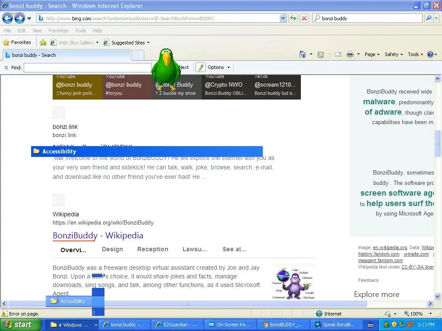Open the Print dropdown arrow
The height and width of the screenshot is (331, 442).
coord(358,54)
